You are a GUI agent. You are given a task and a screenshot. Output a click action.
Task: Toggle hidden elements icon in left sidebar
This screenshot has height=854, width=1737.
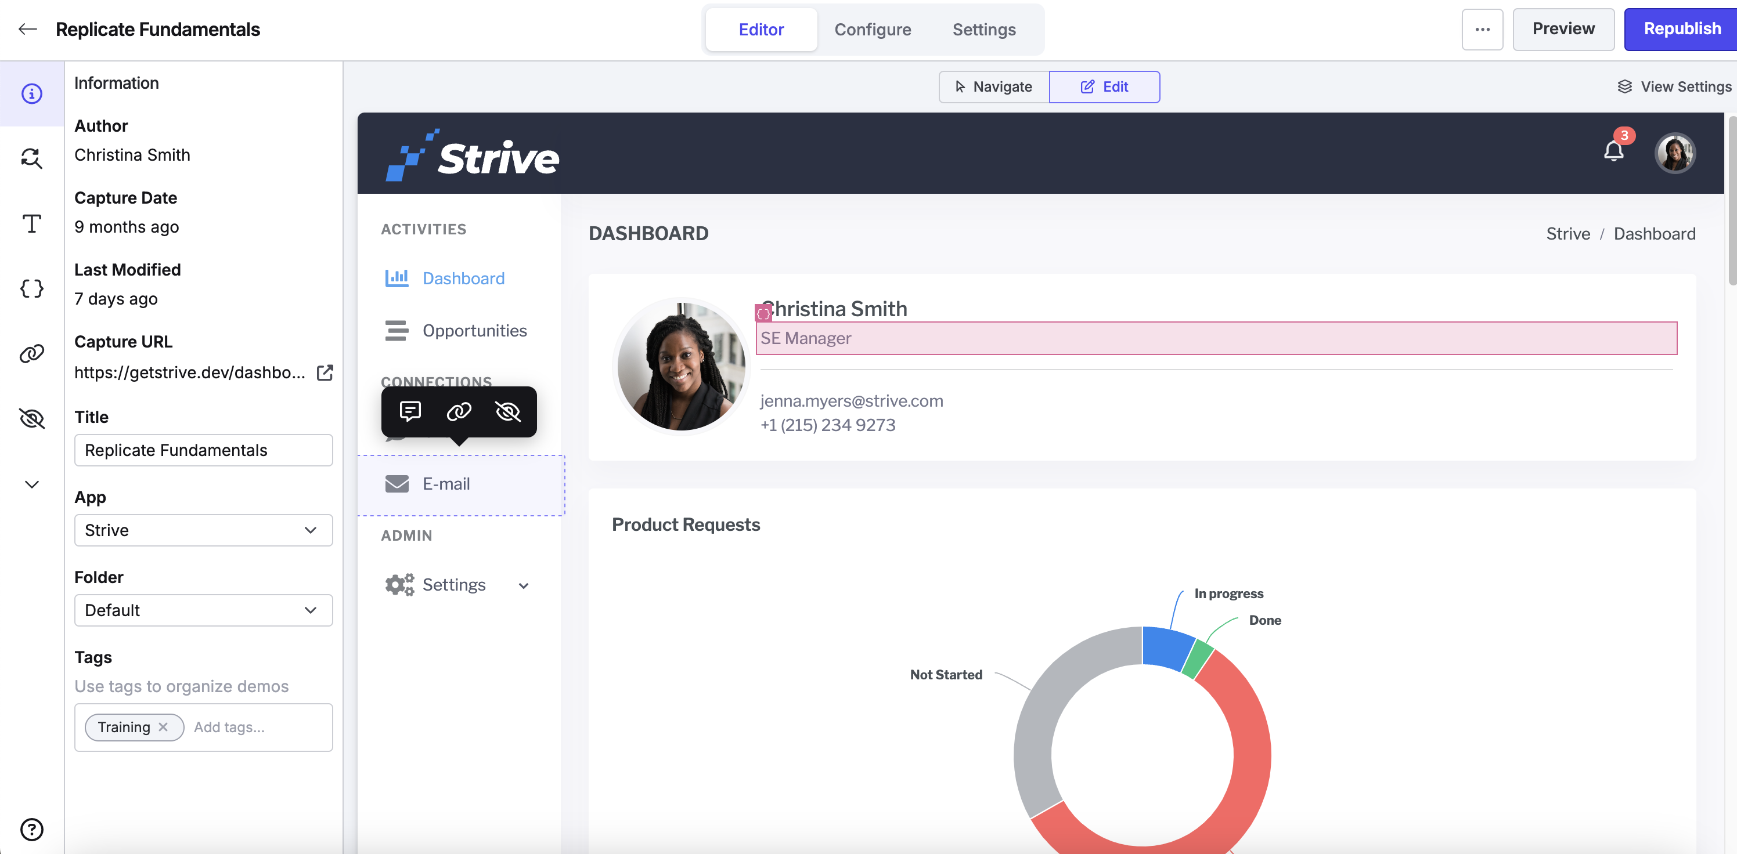[32, 418]
